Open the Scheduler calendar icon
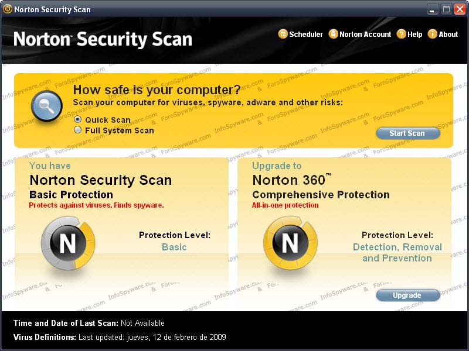Screen dimensions: 469x351 283,34
